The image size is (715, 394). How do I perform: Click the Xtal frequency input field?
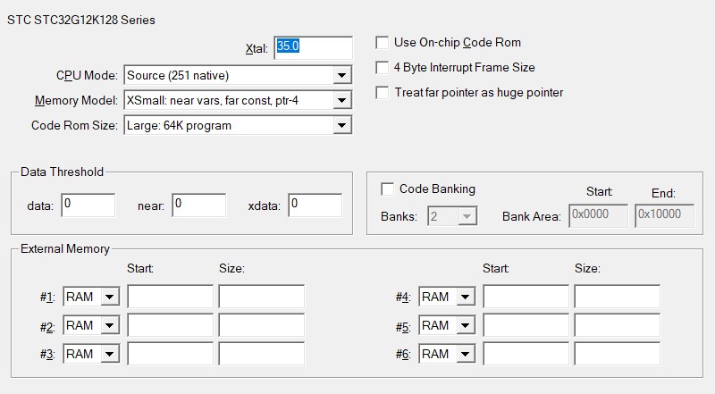tap(314, 47)
